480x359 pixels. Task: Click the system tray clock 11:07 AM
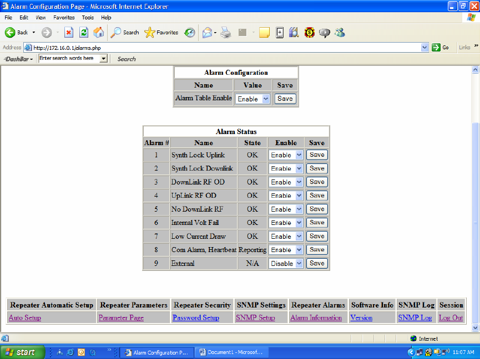[463, 352]
